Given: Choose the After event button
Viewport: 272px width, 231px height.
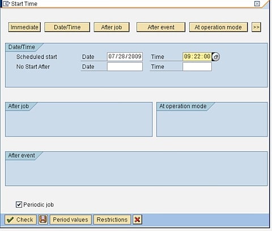Looking at the screenshot, I should [161, 27].
